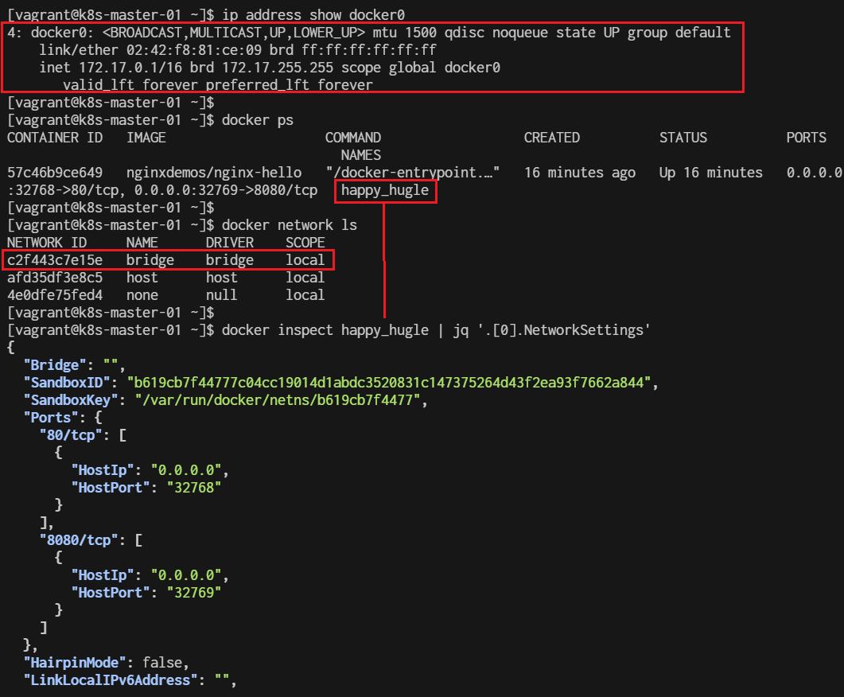Click the "SandboxKey" JSON key
The width and height of the screenshot is (844, 697).
pos(71,400)
